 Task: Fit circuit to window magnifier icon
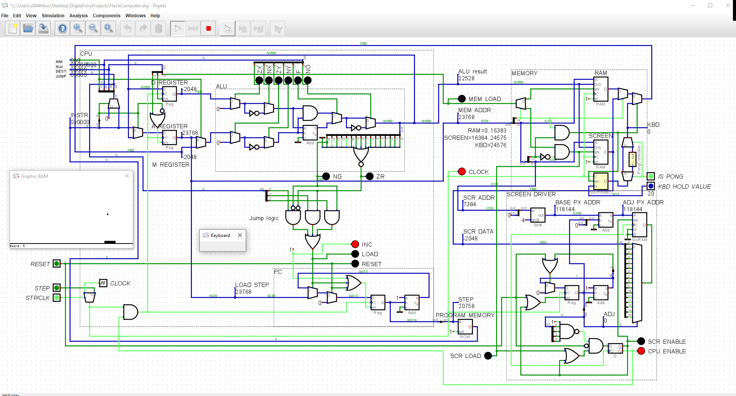point(109,29)
